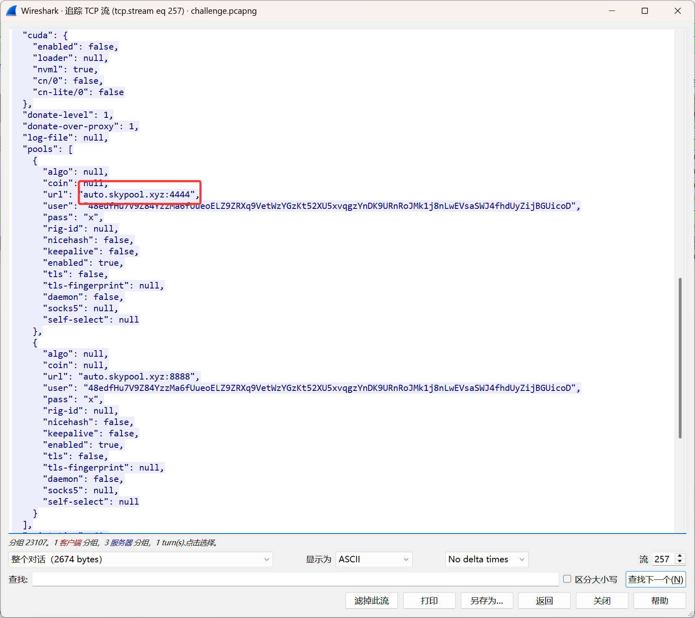695x618 pixels.
Task: Click the 滤掉此流 button
Action: (x=371, y=601)
